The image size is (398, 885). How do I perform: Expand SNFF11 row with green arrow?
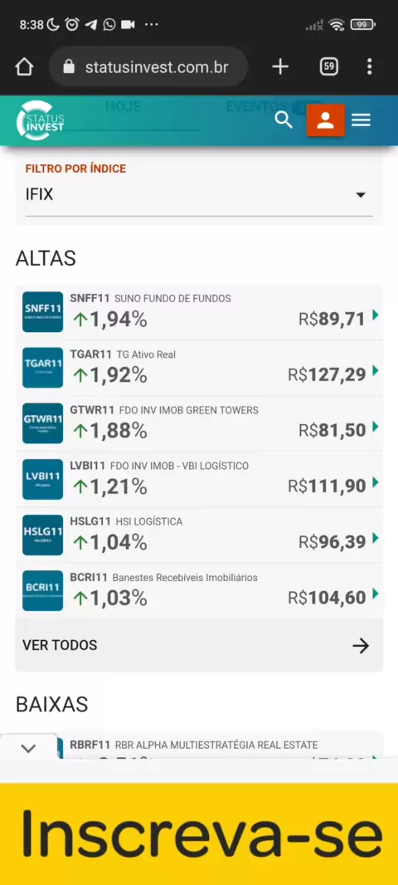click(376, 315)
